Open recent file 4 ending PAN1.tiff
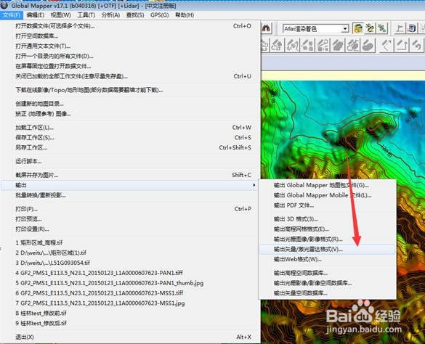The width and height of the screenshot is (425, 344). pyautogui.click(x=129, y=273)
